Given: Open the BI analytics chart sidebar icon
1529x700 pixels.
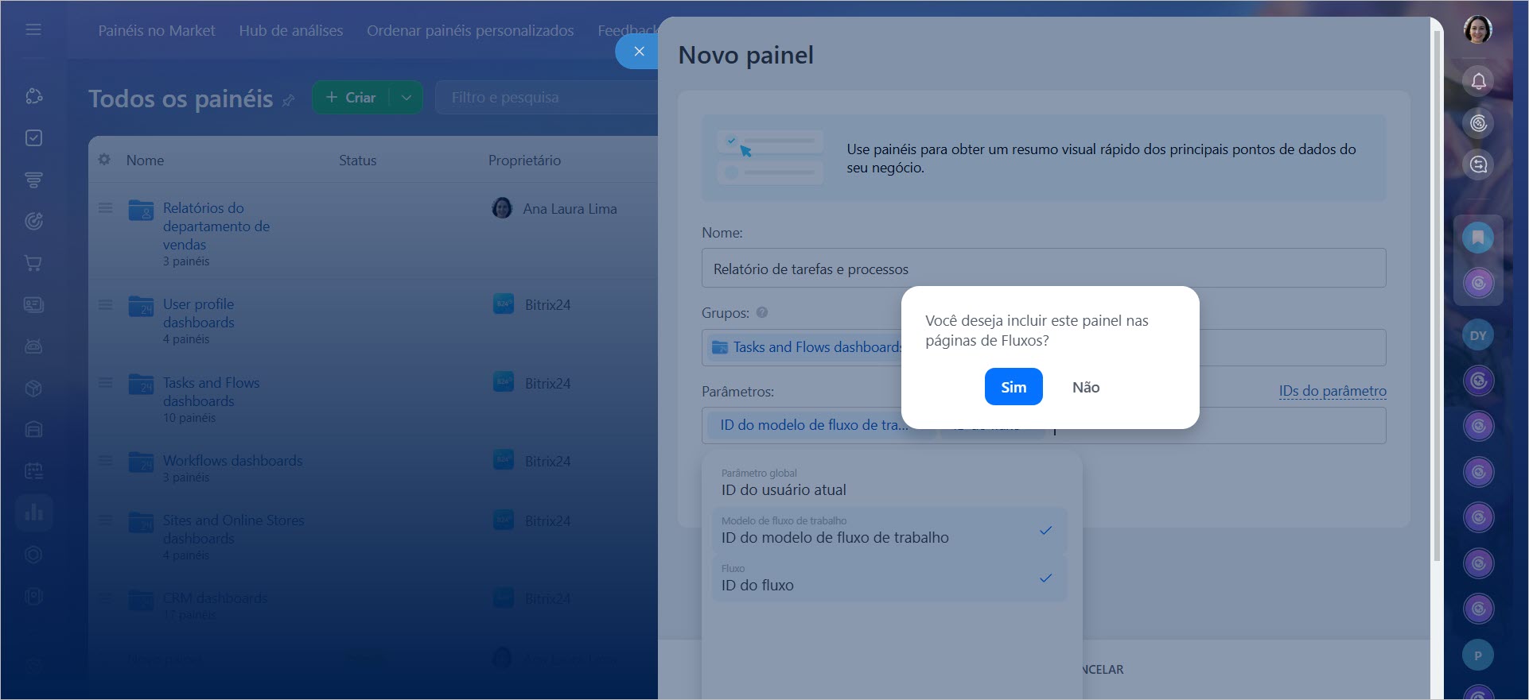Looking at the screenshot, I should [x=33, y=512].
